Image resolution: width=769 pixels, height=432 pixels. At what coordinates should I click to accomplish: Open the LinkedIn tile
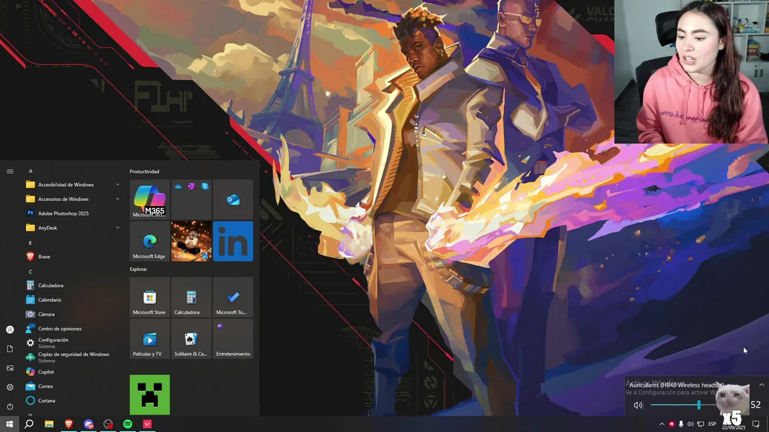233,241
